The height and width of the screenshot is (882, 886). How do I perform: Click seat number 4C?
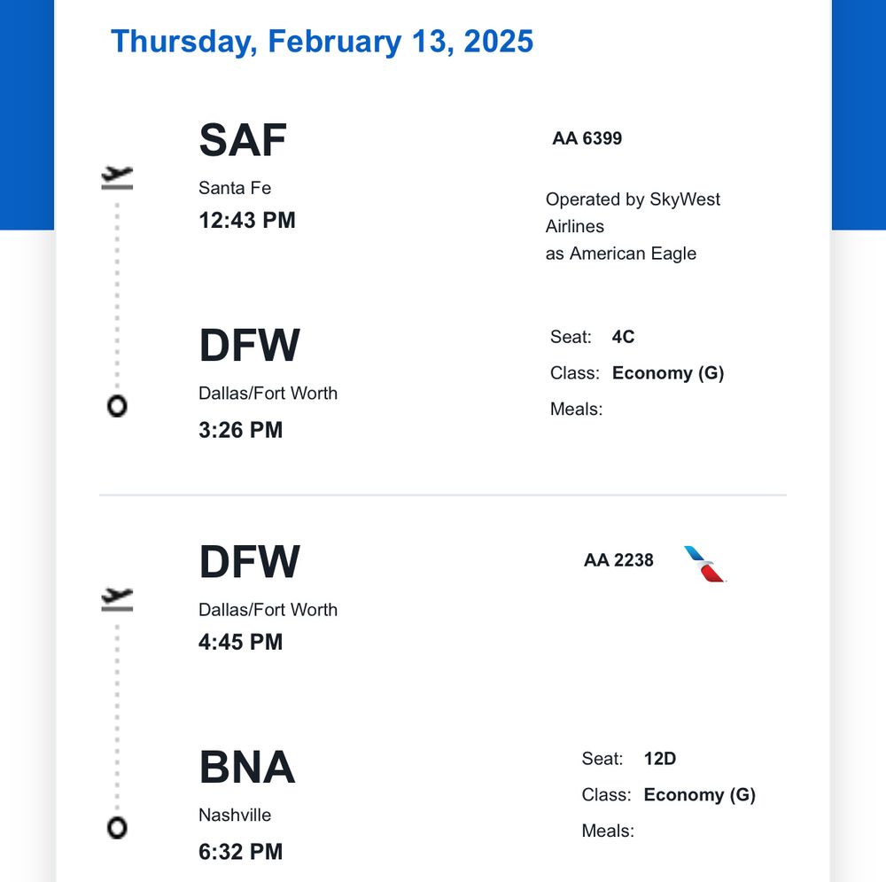623,337
